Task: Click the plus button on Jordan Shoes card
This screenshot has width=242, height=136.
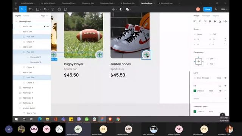Action: coord(146,55)
